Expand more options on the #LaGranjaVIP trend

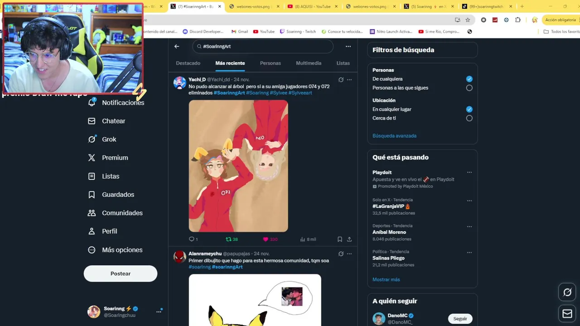469,201
